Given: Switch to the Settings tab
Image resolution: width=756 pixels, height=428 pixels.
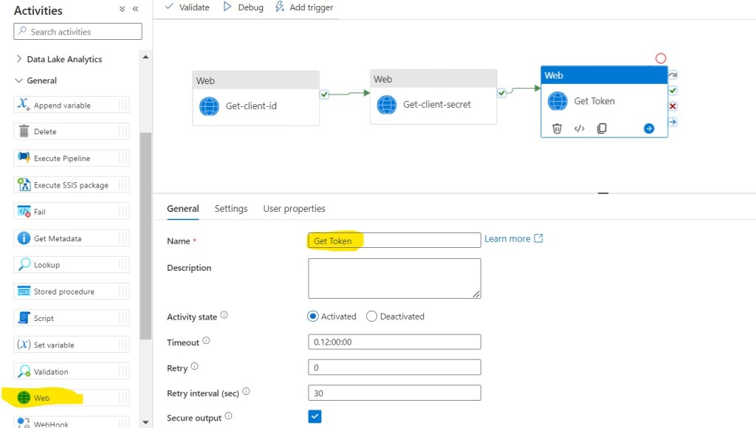Looking at the screenshot, I should click(231, 209).
